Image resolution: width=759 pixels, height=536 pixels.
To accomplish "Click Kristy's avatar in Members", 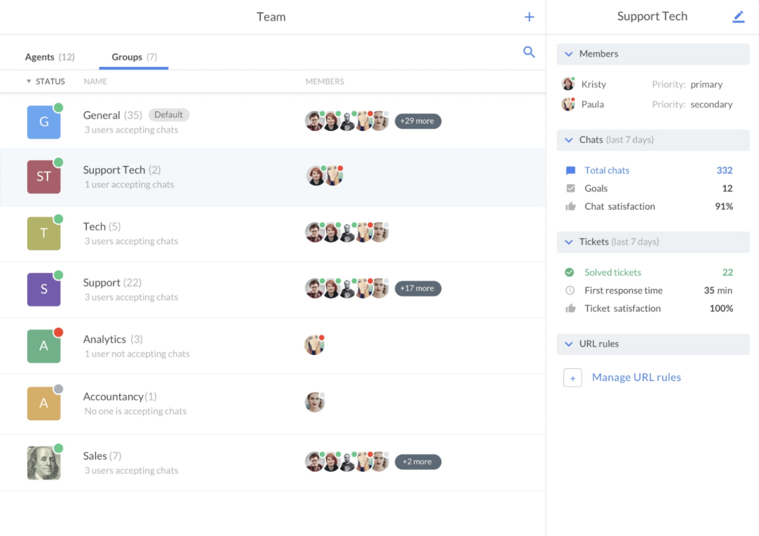I will pos(568,84).
